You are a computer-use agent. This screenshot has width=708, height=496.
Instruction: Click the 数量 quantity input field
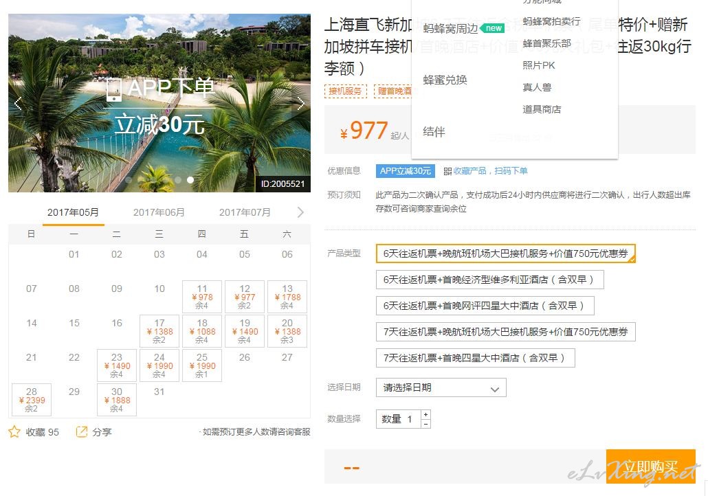coord(398,419)
